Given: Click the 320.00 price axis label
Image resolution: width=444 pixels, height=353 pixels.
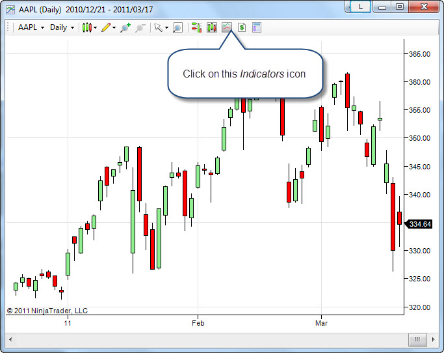Looking at the screenshot, I should coord(419,307).
